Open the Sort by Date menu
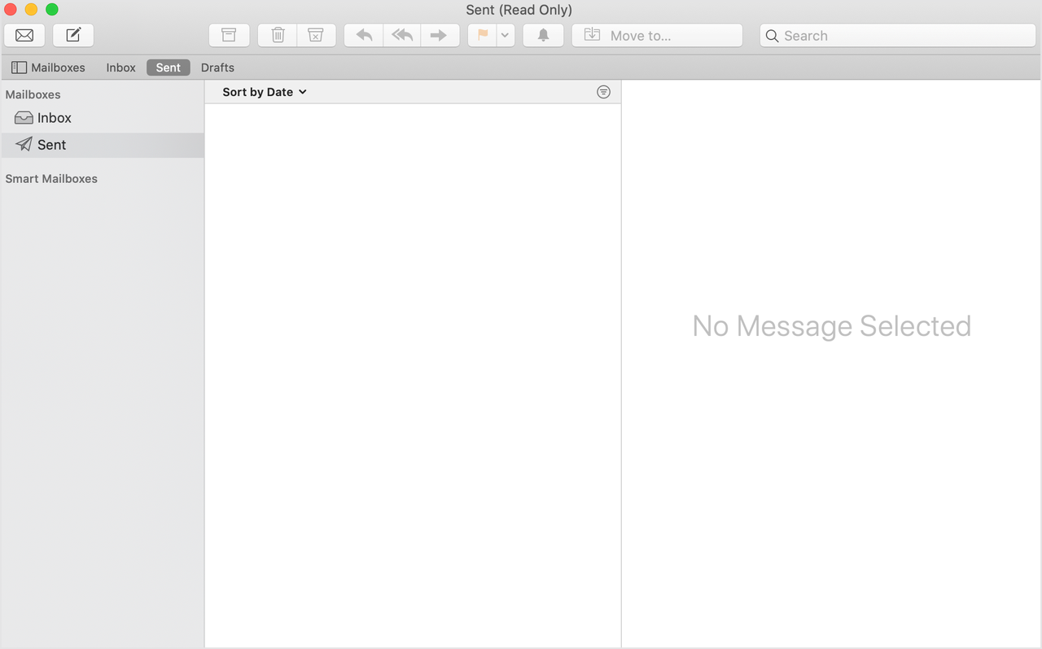The width and height of the screenshot is (1042, 649). coord(265,92)
